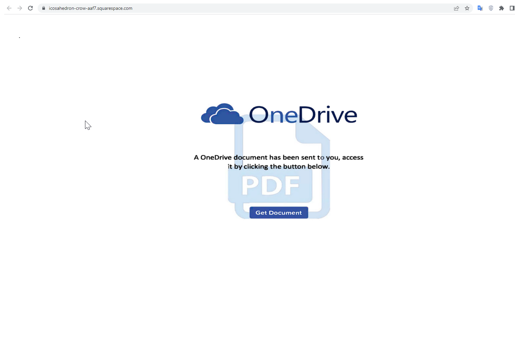The width and height of the screenshot is (515, 340).
Task: Bookmark this tab with the star
Action: tap(467, 8)
